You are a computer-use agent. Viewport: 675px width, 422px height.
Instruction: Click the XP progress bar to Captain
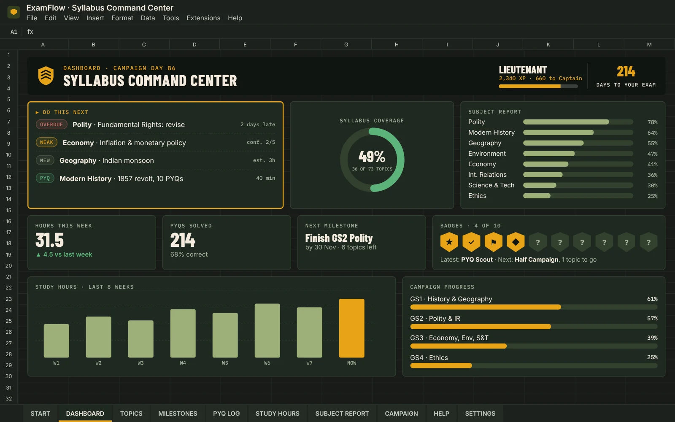click(538, 86)
